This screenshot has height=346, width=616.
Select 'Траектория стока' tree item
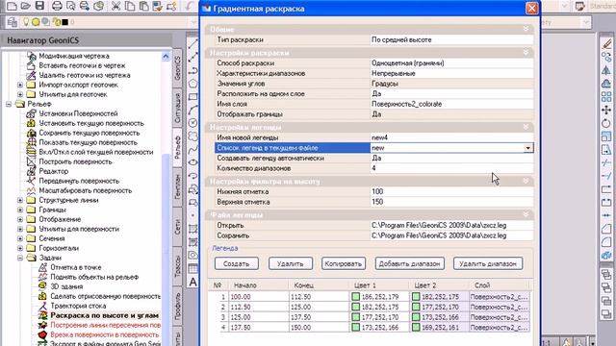(78, 306)
